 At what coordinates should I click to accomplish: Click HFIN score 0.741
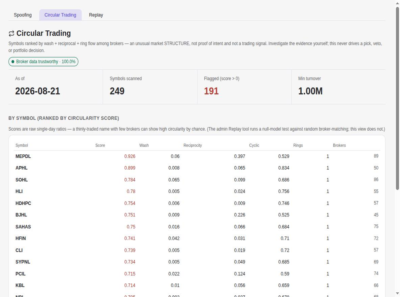(x=130, y=238)
